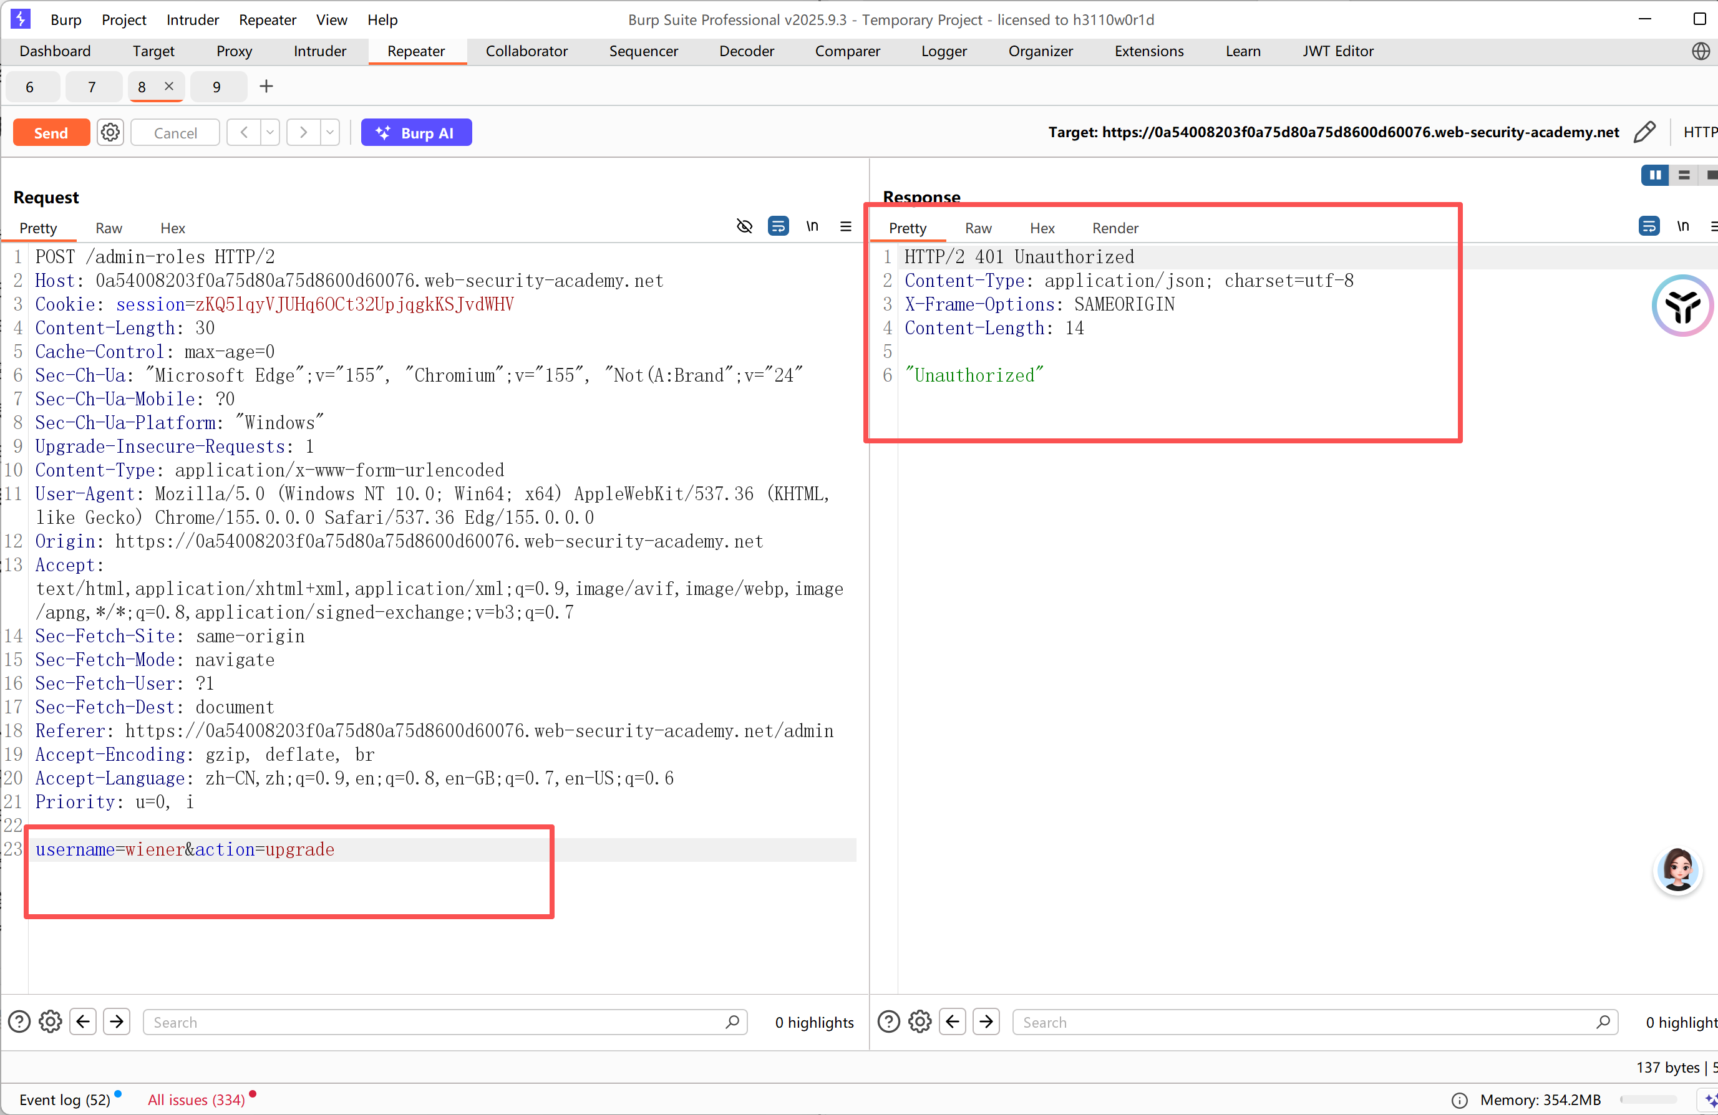This screenshot has height=1115, width=1718.
Task: Switch request view to Raw
Action: click(x=109, y=228)
